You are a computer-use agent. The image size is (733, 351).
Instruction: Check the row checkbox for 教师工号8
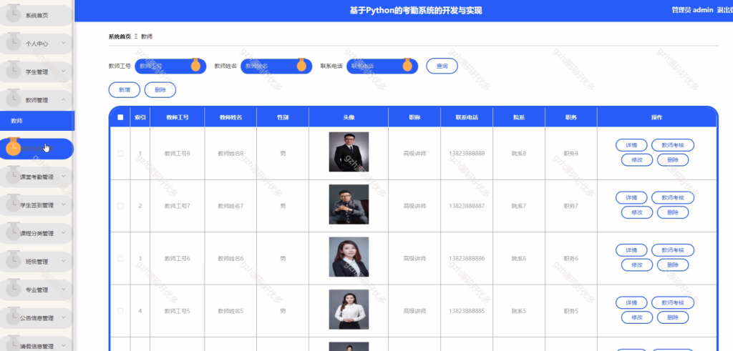pyautogui.click(x=120, y=153)
